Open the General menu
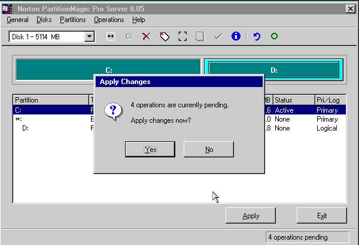 17,20
